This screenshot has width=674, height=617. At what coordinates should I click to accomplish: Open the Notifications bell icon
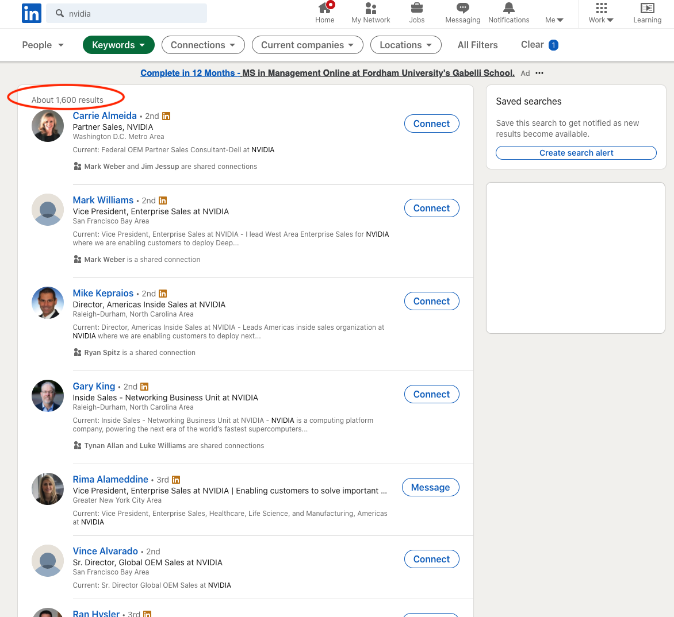coord(508,7)
